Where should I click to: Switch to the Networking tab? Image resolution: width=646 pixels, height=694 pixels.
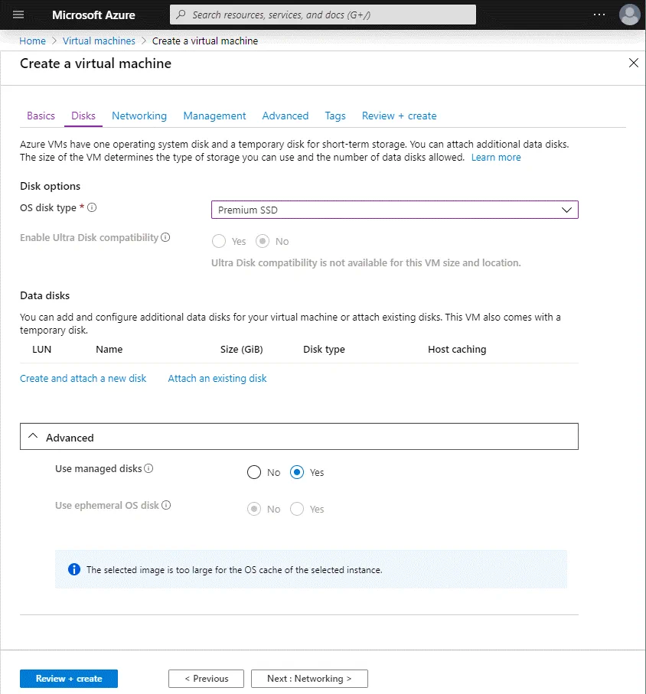click(139, 116)
